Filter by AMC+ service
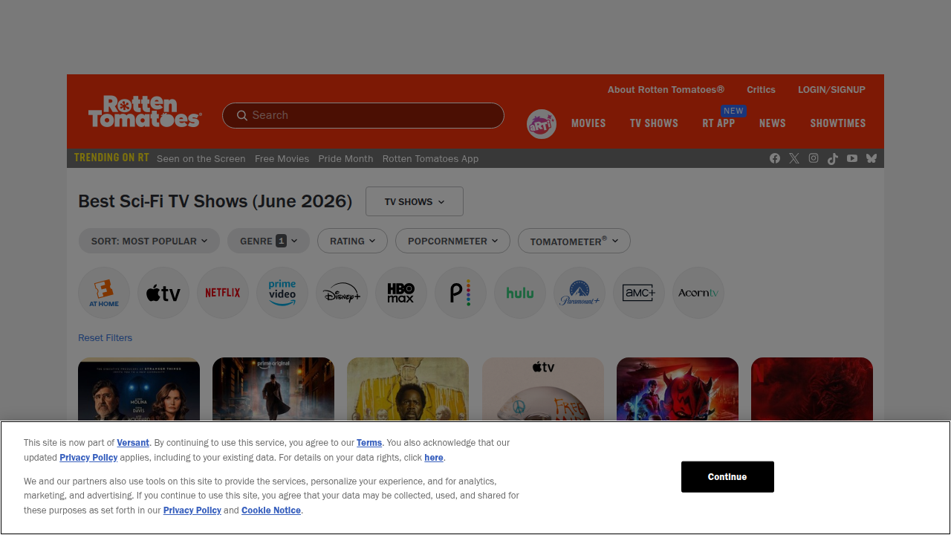 point(639,293)
